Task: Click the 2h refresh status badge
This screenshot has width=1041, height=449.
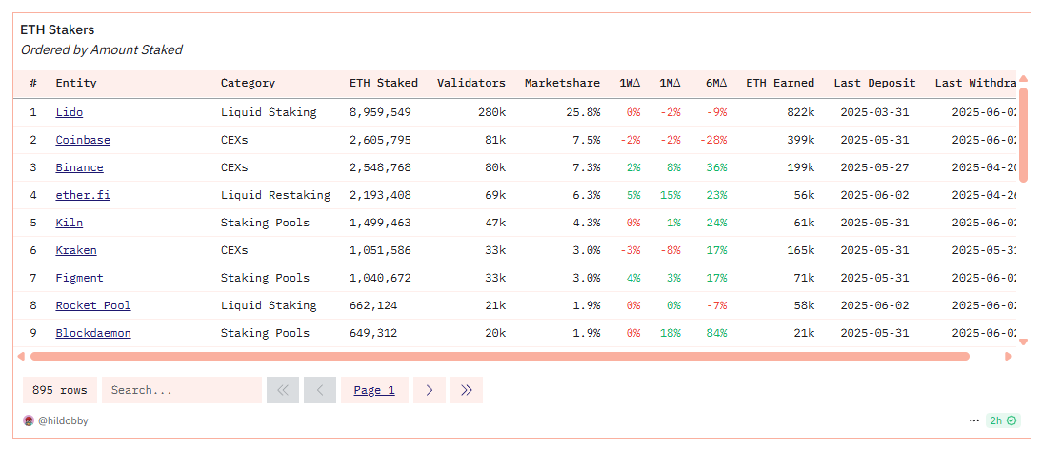Action: point(1003,420)
